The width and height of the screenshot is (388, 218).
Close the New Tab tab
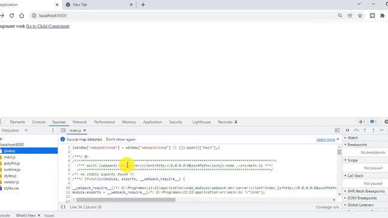[131, 5]
